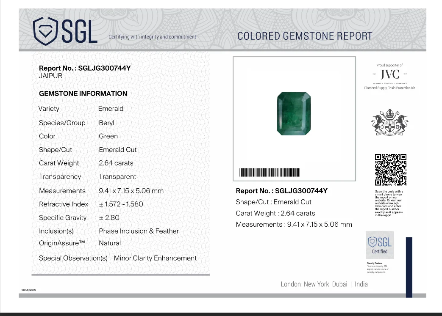Image resolution: width=442 pixels, height=316 pixels.
Task: Click the Inclusion(s) label
Action: click(56, 231)
